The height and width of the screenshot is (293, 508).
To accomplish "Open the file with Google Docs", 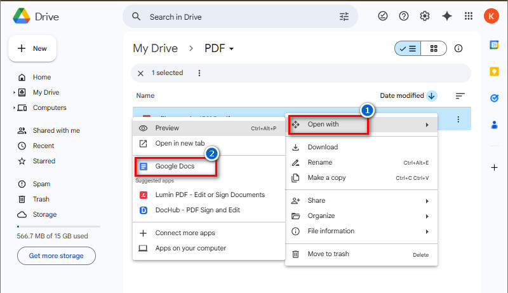I will point(209,167).
